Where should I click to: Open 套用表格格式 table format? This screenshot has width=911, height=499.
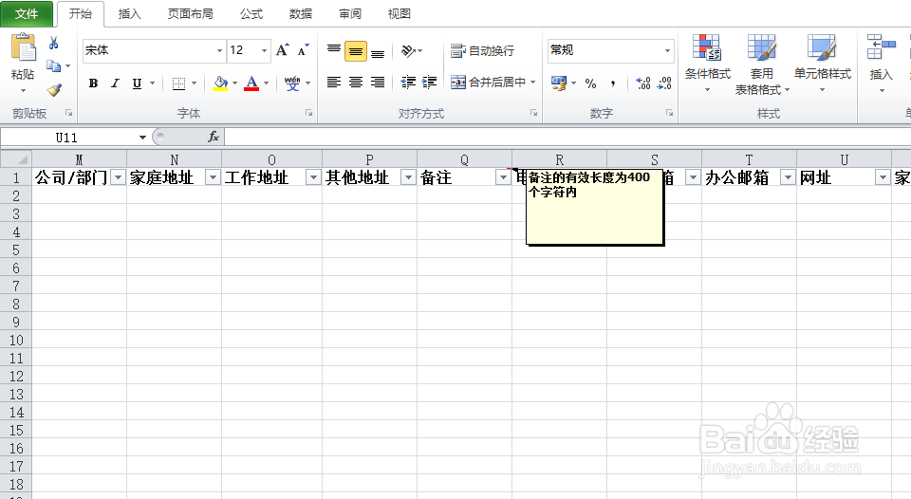click(762, 64)
